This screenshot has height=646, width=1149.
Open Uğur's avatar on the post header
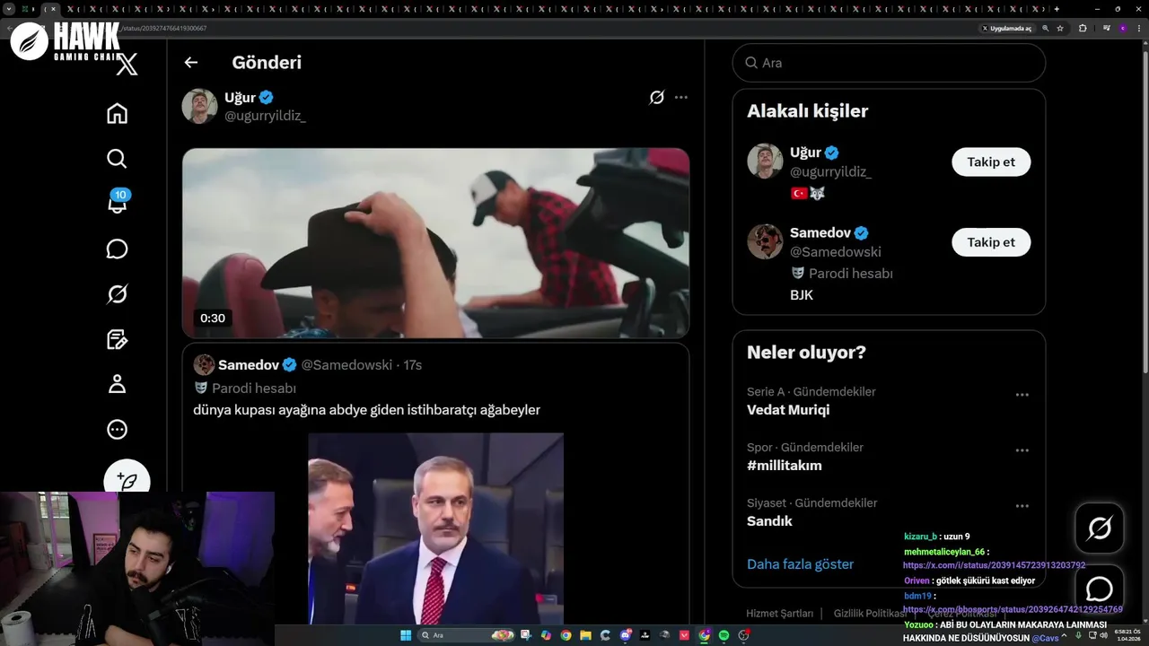point(199,106)
